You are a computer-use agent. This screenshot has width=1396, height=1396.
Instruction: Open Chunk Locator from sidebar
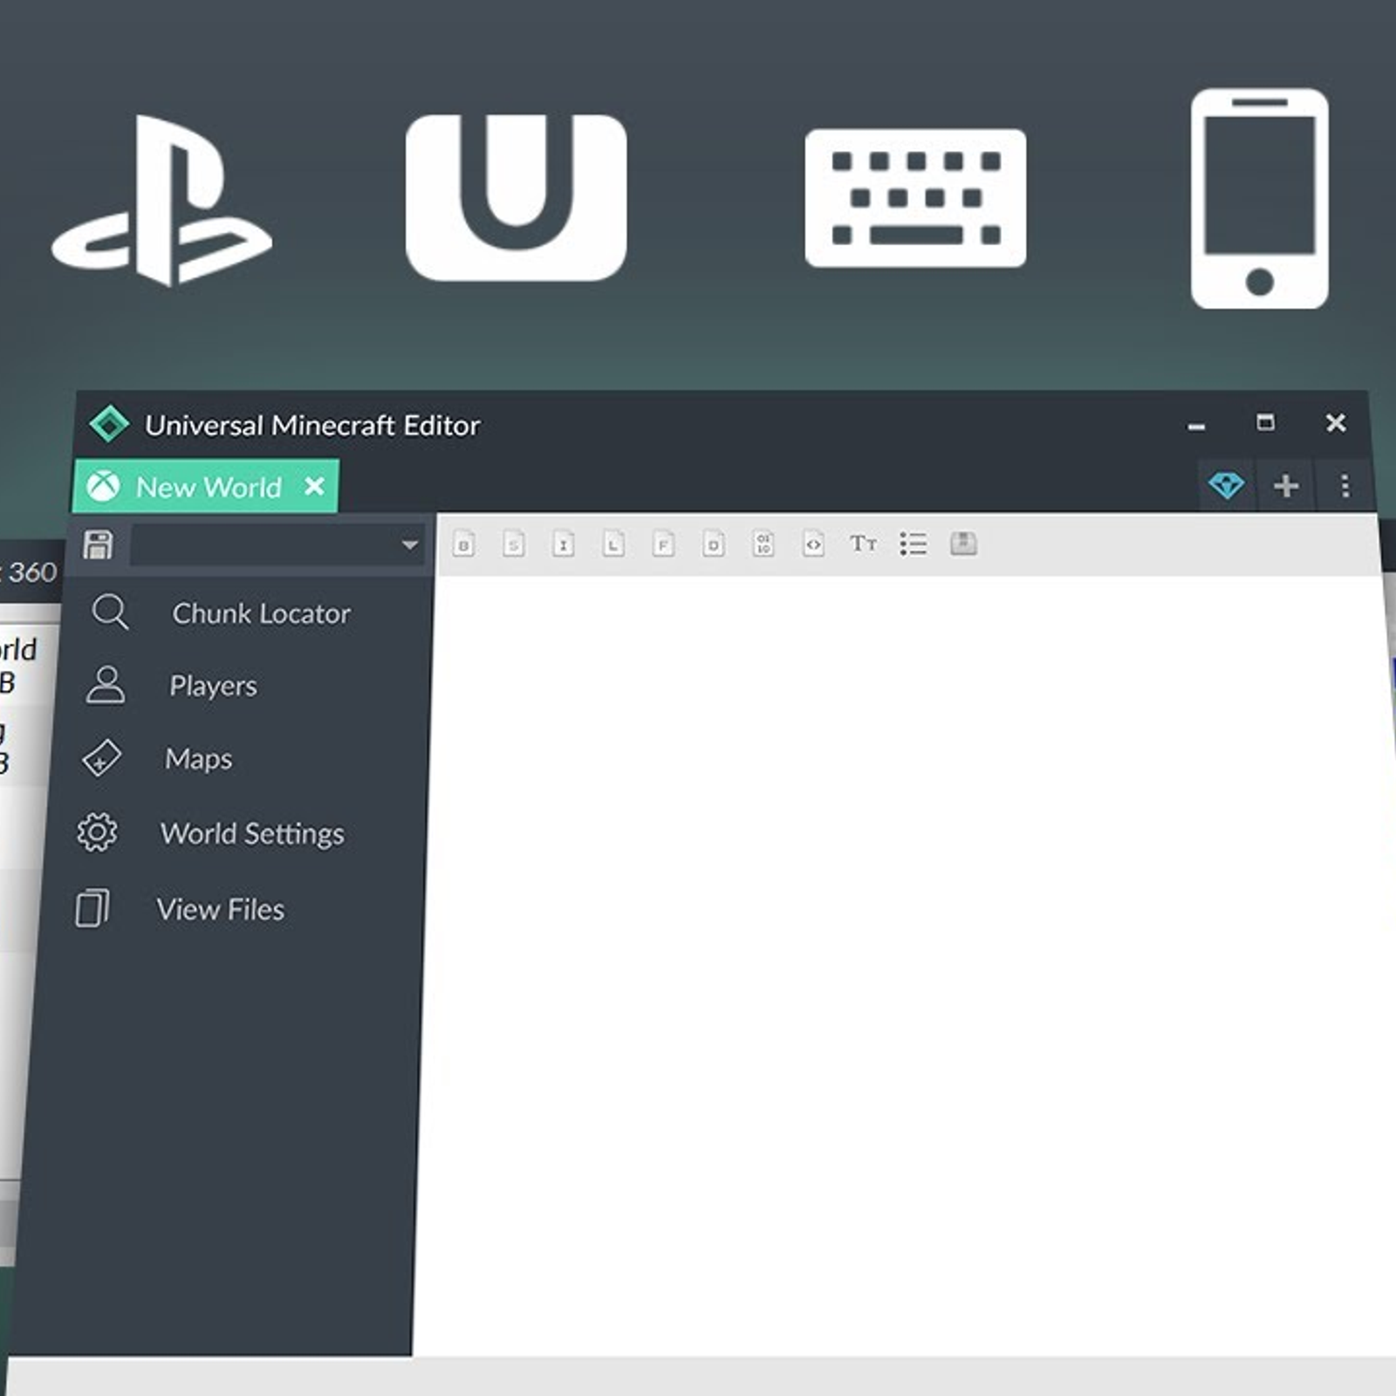260,613
